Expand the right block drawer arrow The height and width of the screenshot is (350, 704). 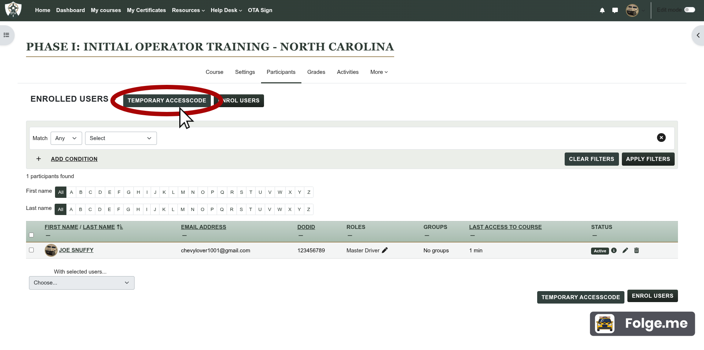[698, 35]
